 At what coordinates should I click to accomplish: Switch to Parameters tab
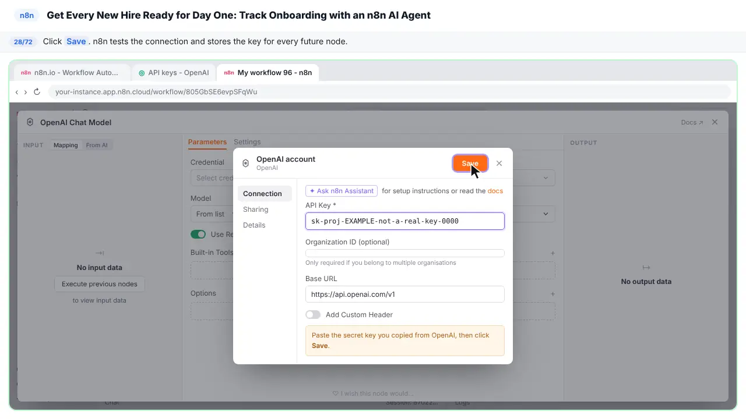[207, 142]
